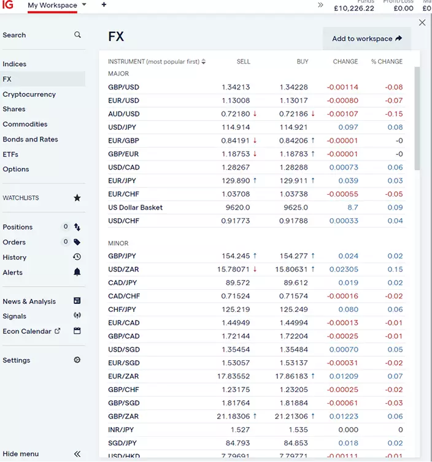Screen dimensions: 432x462
Task: Click the Econ Calendar icon
Action: [x=77, y=331]
